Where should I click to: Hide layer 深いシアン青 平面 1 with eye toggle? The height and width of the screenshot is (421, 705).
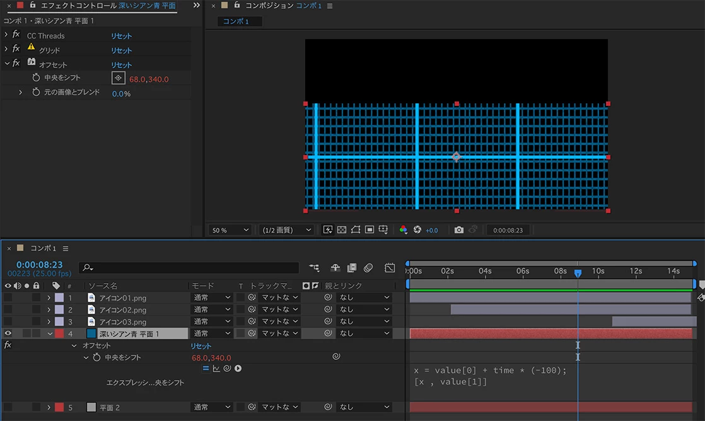(8, 333)
